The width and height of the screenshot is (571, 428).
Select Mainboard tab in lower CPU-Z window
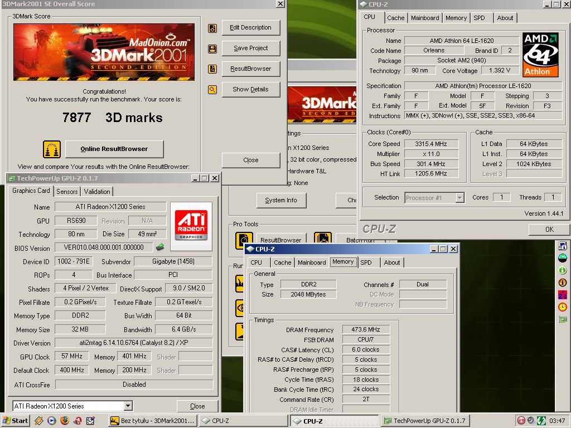click(x=312, y=262)
